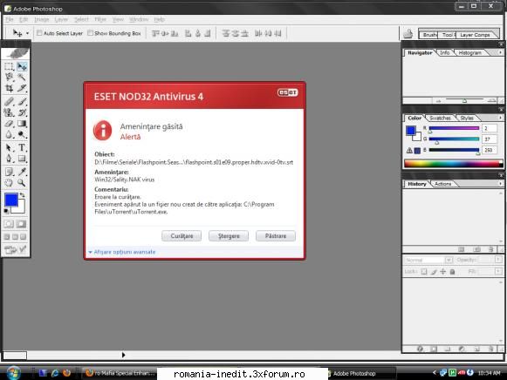Select the Slice tool
Viewport: 507px width, 380px height.
pyautogui.click(x=22, y=88)
